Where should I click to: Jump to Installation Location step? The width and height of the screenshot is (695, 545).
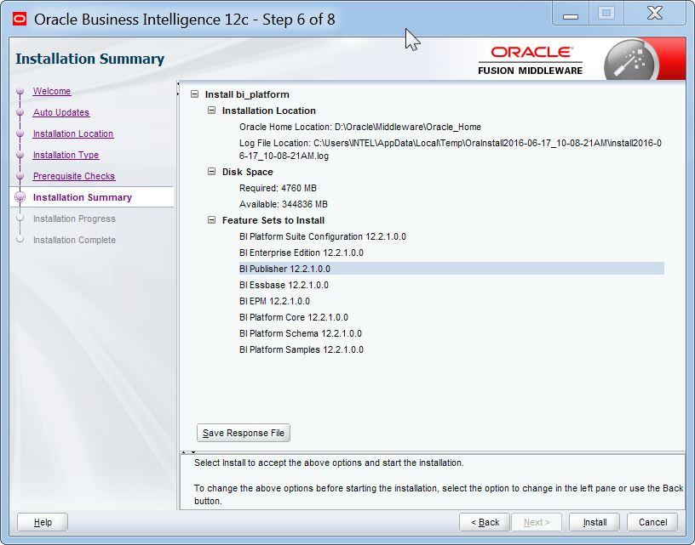(x=73, y=133)
